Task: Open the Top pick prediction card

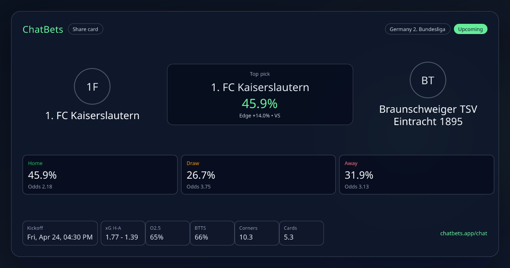Action: (x=260, y=94)
